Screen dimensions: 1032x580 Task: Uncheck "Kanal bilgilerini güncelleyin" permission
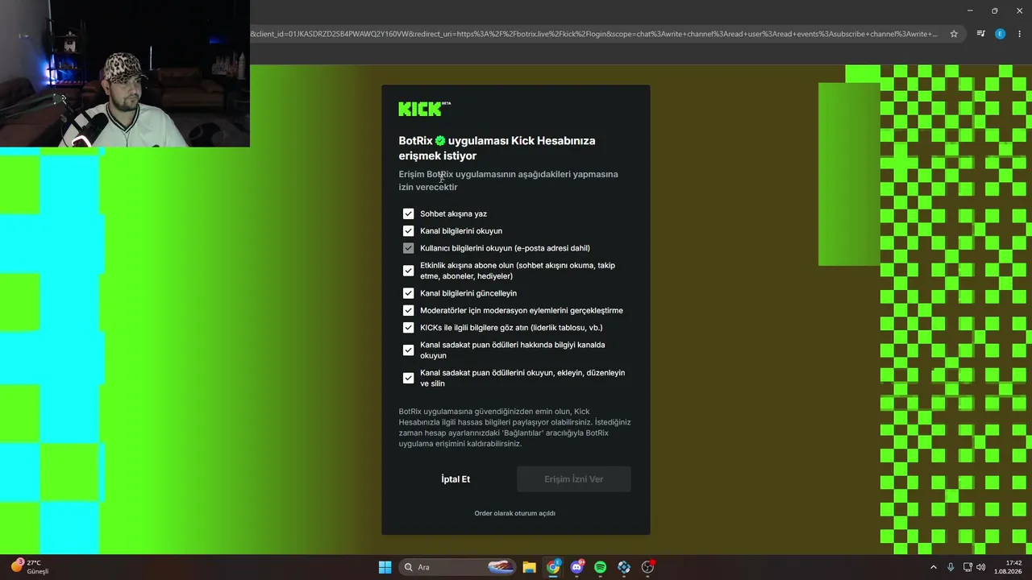pos(408,293)
